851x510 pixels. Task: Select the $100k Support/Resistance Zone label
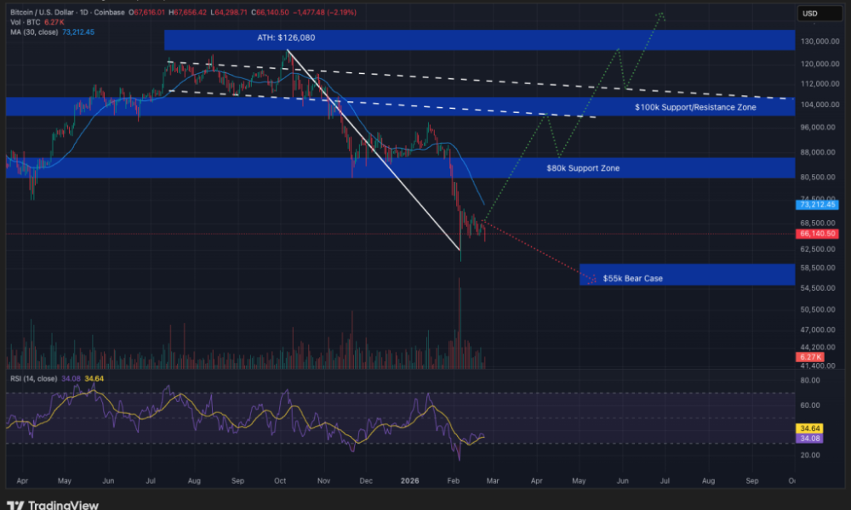(x=694, y=107)
